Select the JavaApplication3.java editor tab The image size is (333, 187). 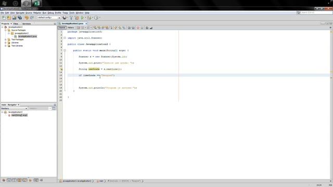pyautogui.click(x=72, y=23)
